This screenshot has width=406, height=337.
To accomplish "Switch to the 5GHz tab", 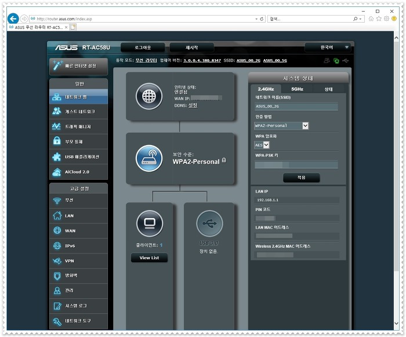I will click(x=297, y=89).
